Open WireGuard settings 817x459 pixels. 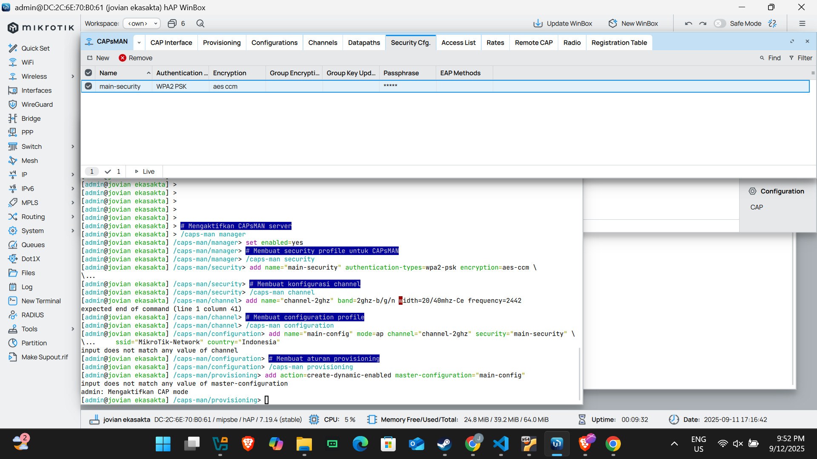(37, 104)
